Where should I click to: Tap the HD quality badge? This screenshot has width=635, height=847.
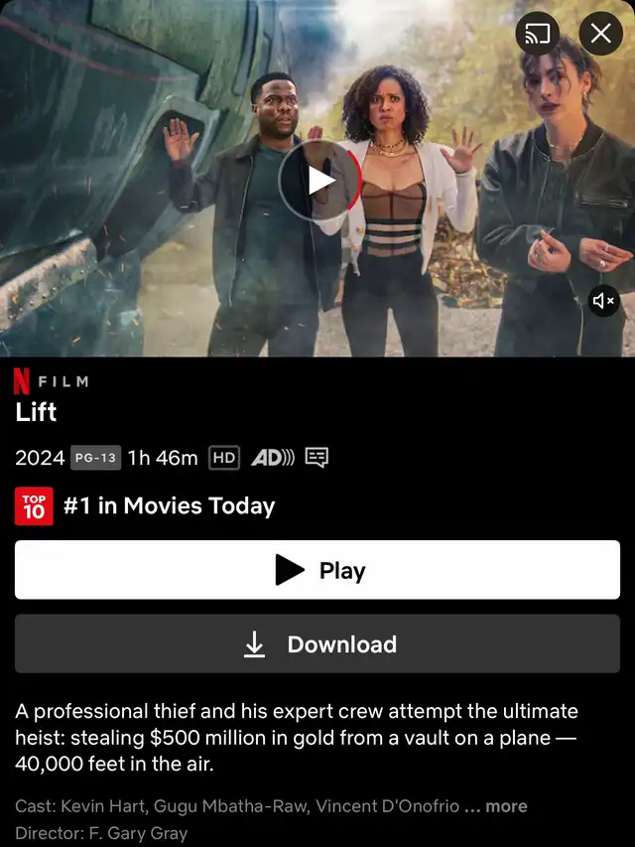pos(224,458)
